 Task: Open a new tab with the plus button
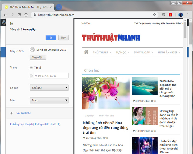click(59, 7)
